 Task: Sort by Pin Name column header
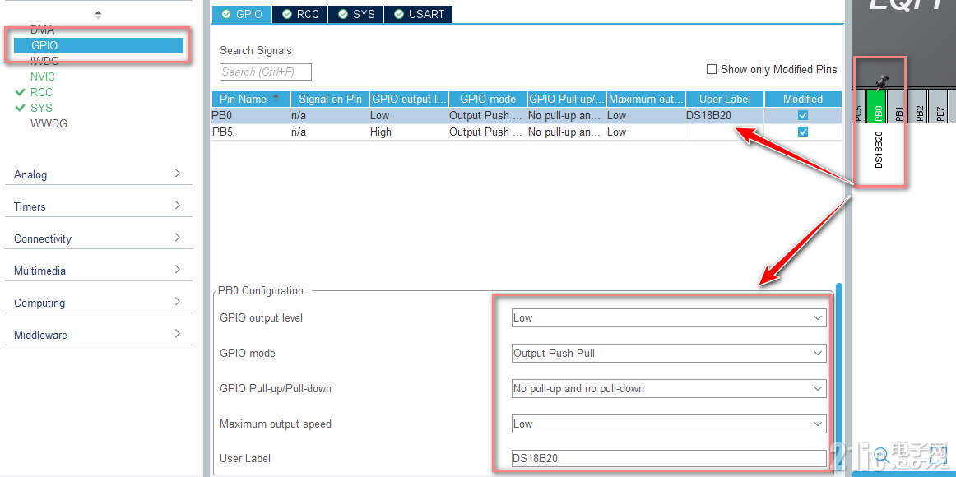[x=251, y=99]
